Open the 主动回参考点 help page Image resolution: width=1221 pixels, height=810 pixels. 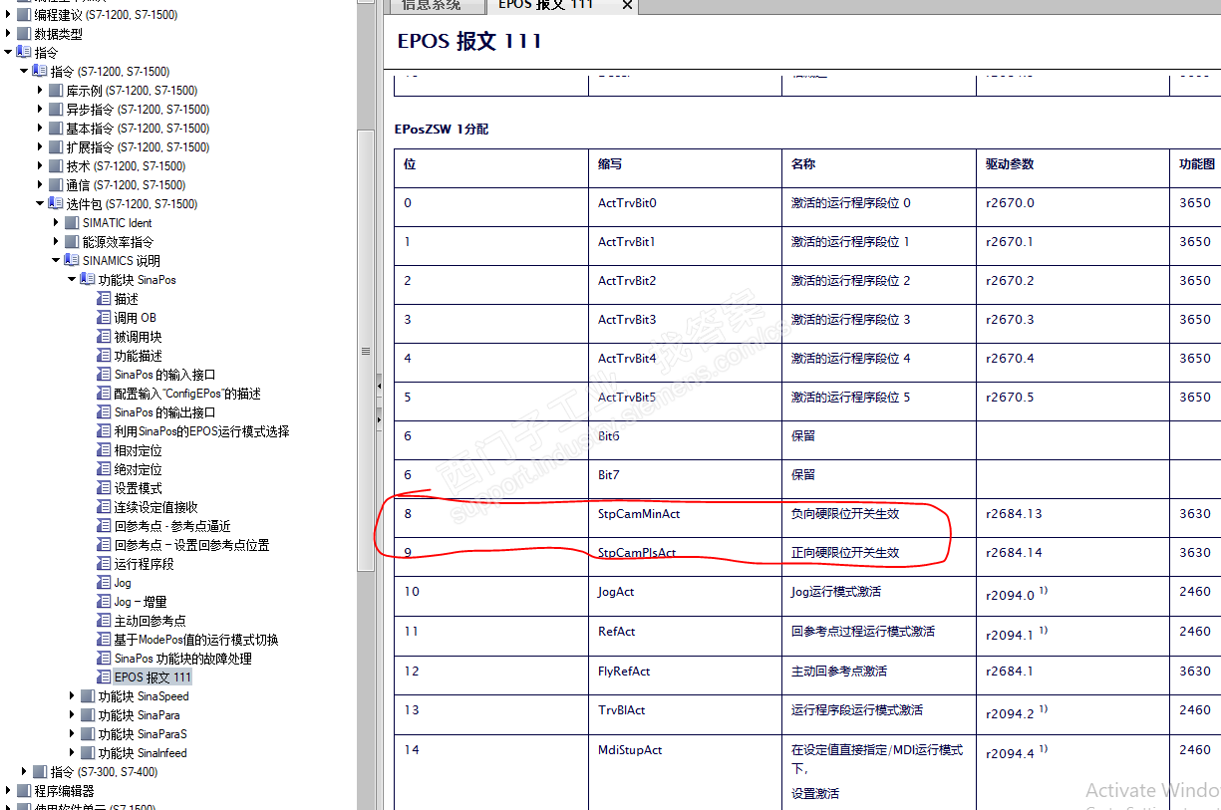[x=150, y=621]
